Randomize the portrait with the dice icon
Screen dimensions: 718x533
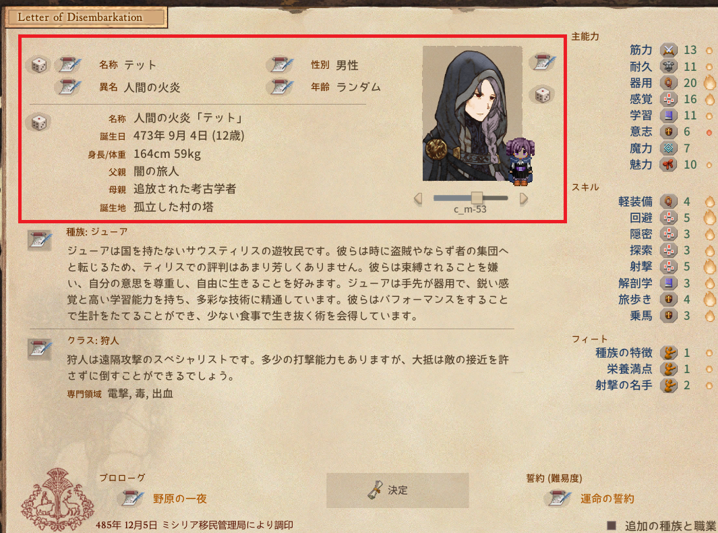click(x=542, y=95)
